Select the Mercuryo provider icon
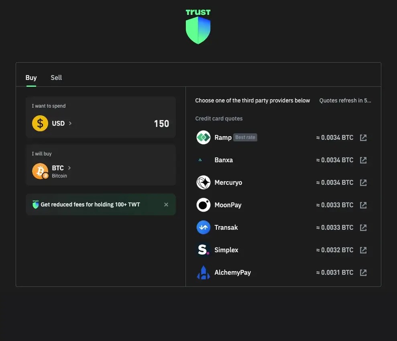The height and width of the screenshot is (341, 397). pos(203,182)
